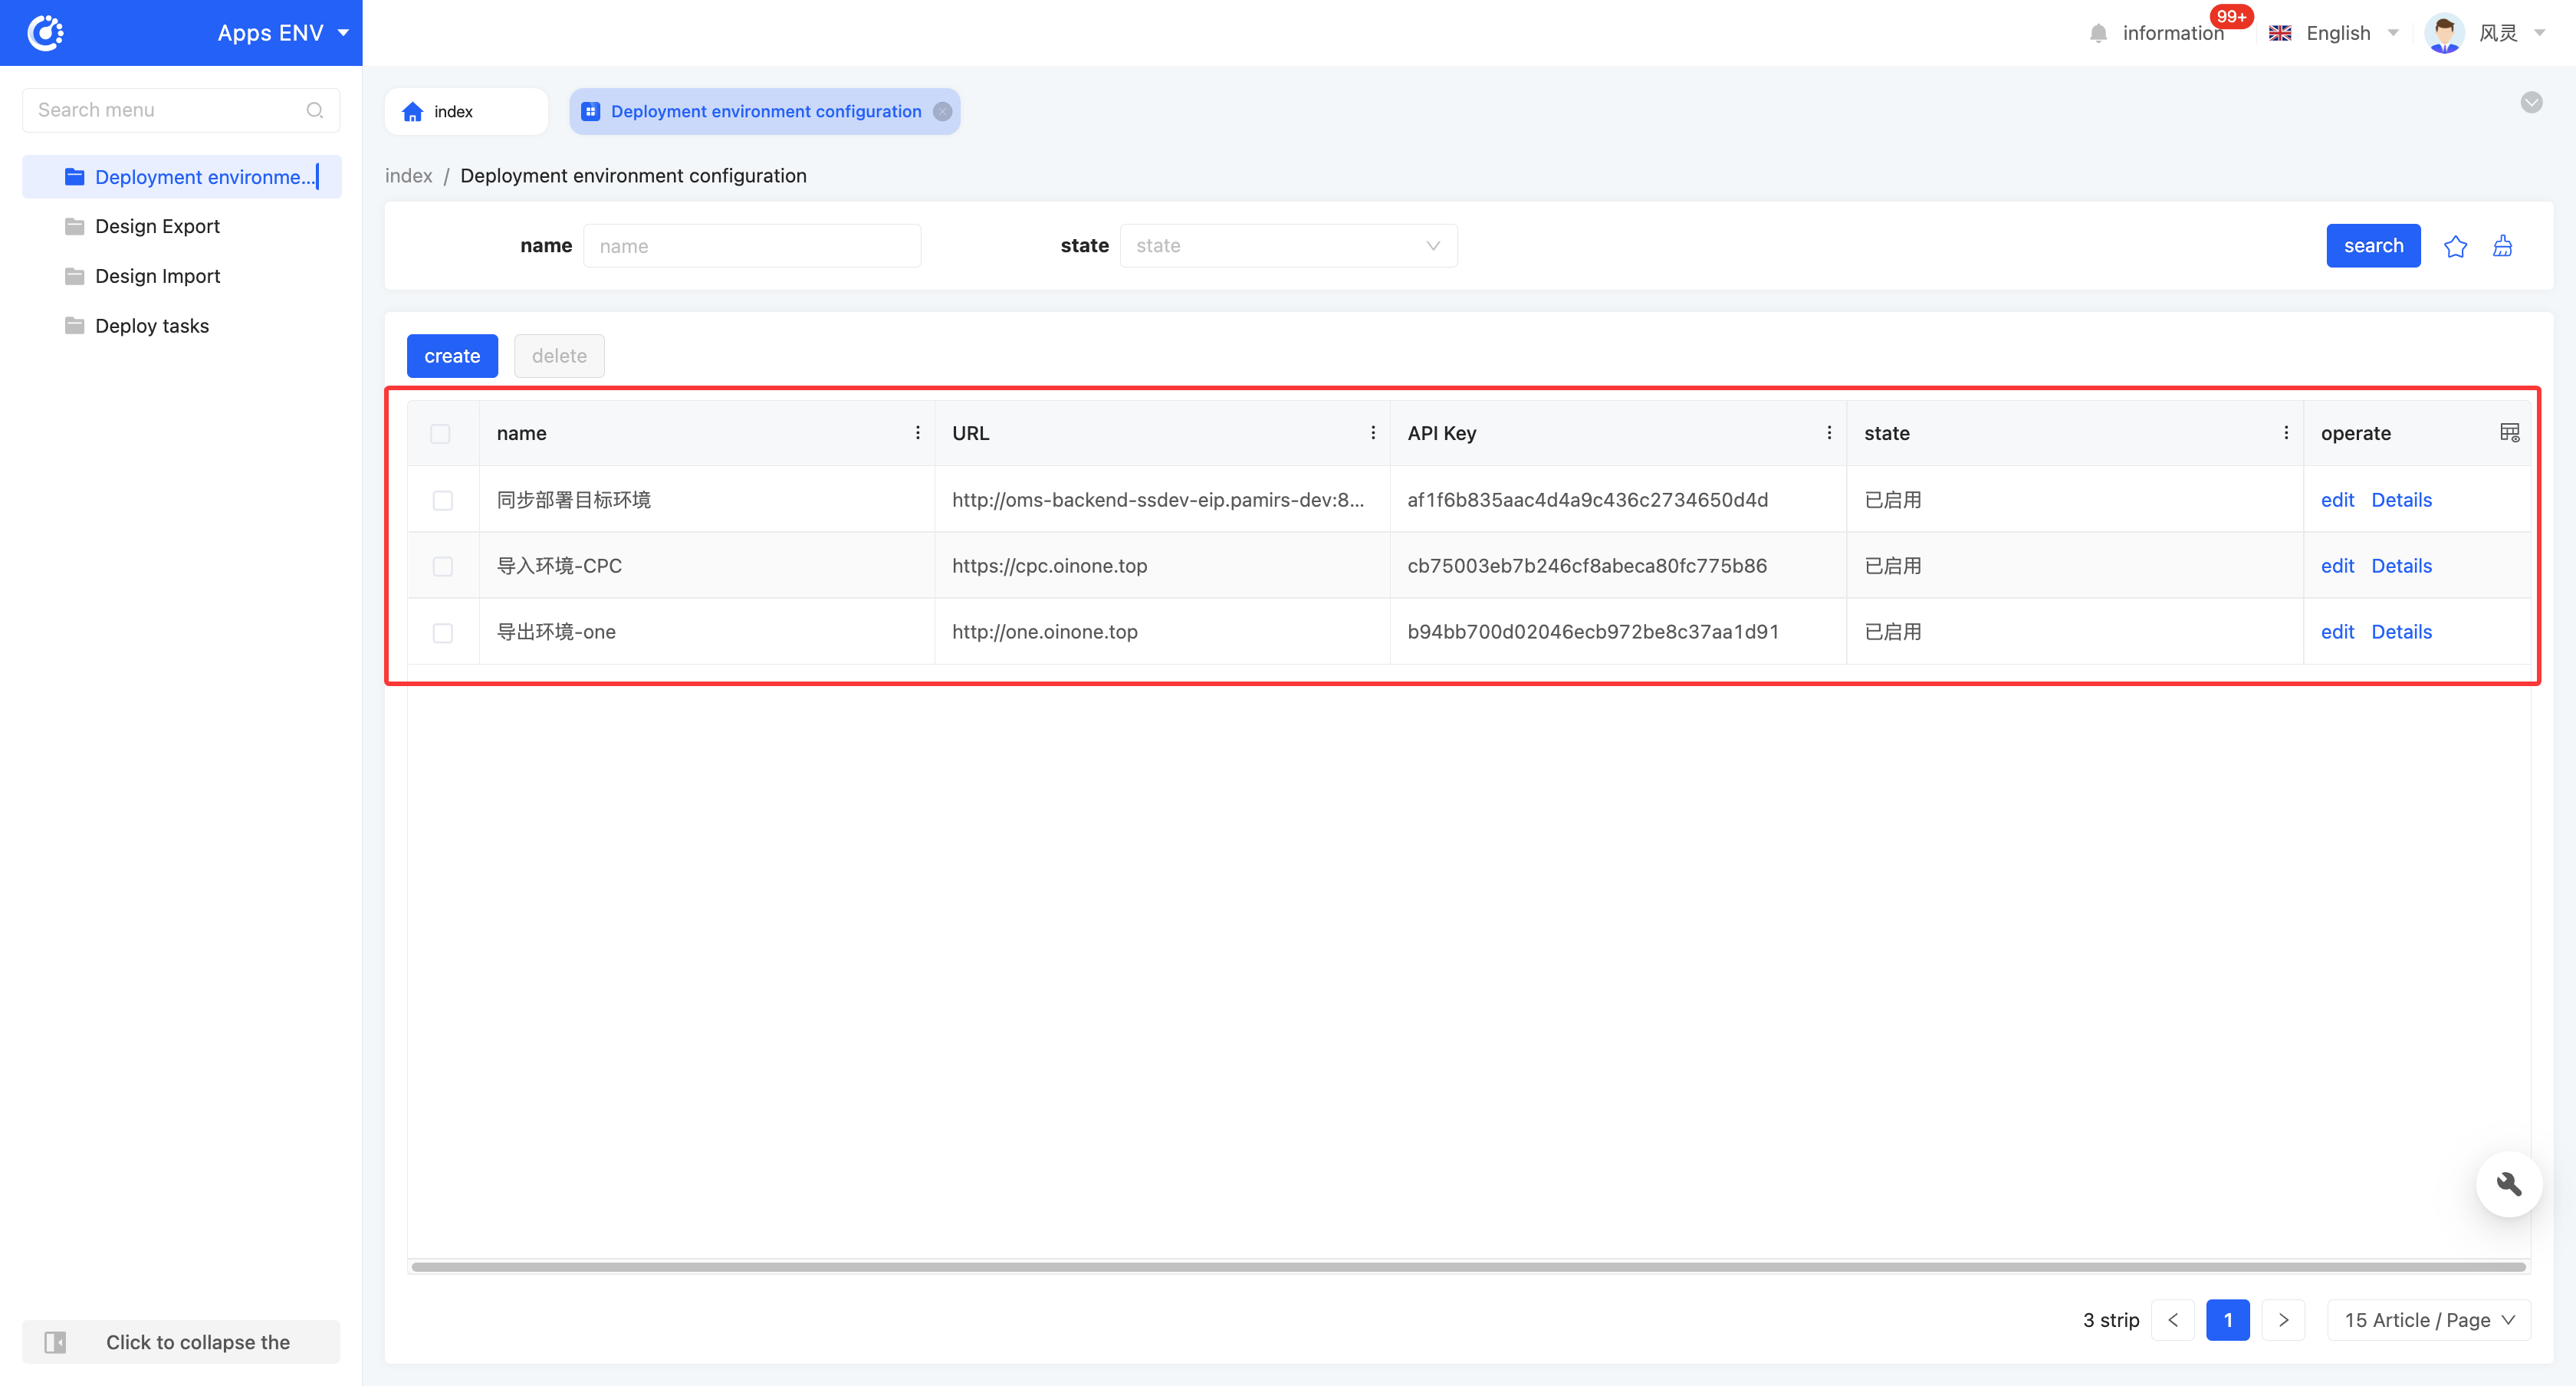Check the 导出环境-one row checkbox
Viewport: 2576px width, 1386px height.
442,632
